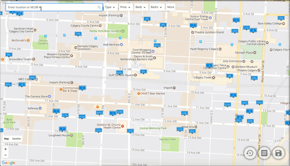Select the 199k listing marker near Courts Centre
The image size is (290, 166).
pyautogui.click(x=78, y=34)
